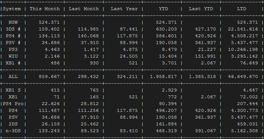Click the System column header
The image size is (264, 139).
(12, 9)
